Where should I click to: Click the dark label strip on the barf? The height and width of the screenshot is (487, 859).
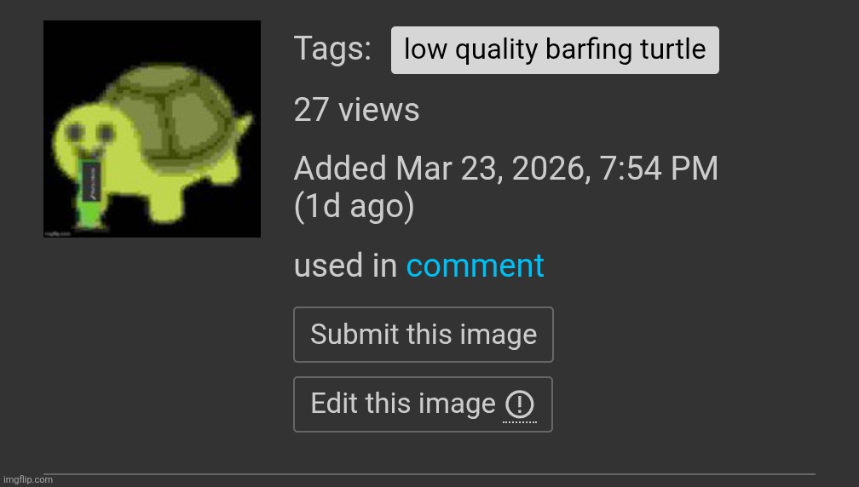(x=91, y=180)
